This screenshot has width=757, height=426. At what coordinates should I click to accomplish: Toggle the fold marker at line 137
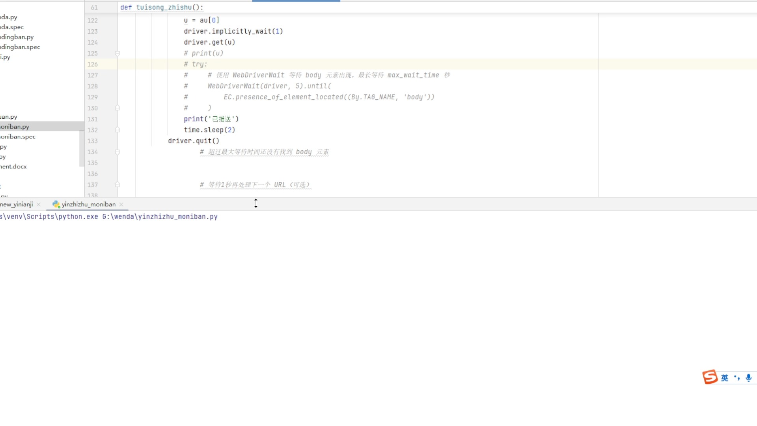117,185
